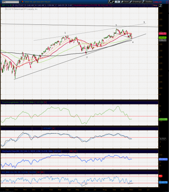Click the colored link icon beside symbol
The width and height of the screenshot is (169, 192).
(x=23, y=2)
